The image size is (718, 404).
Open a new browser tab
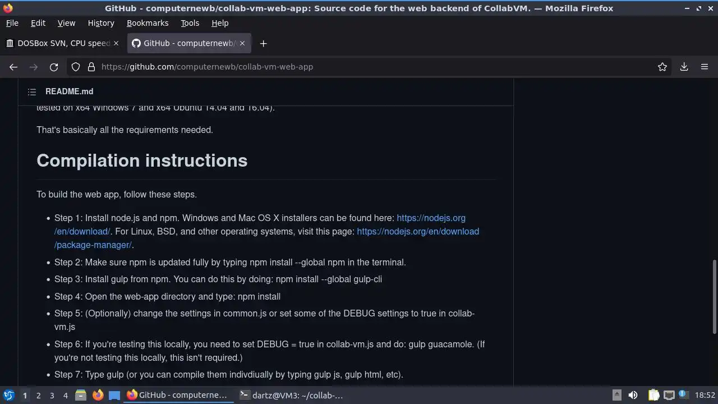(x=263, y=43)
